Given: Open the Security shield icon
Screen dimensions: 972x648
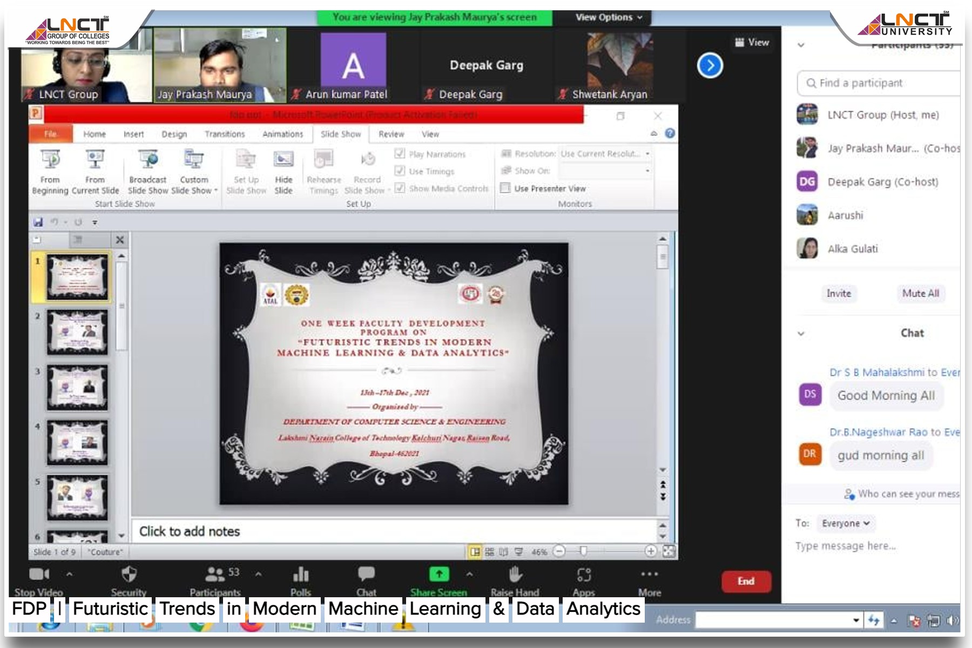Looking at the screenshot, I should coord(129,574).
